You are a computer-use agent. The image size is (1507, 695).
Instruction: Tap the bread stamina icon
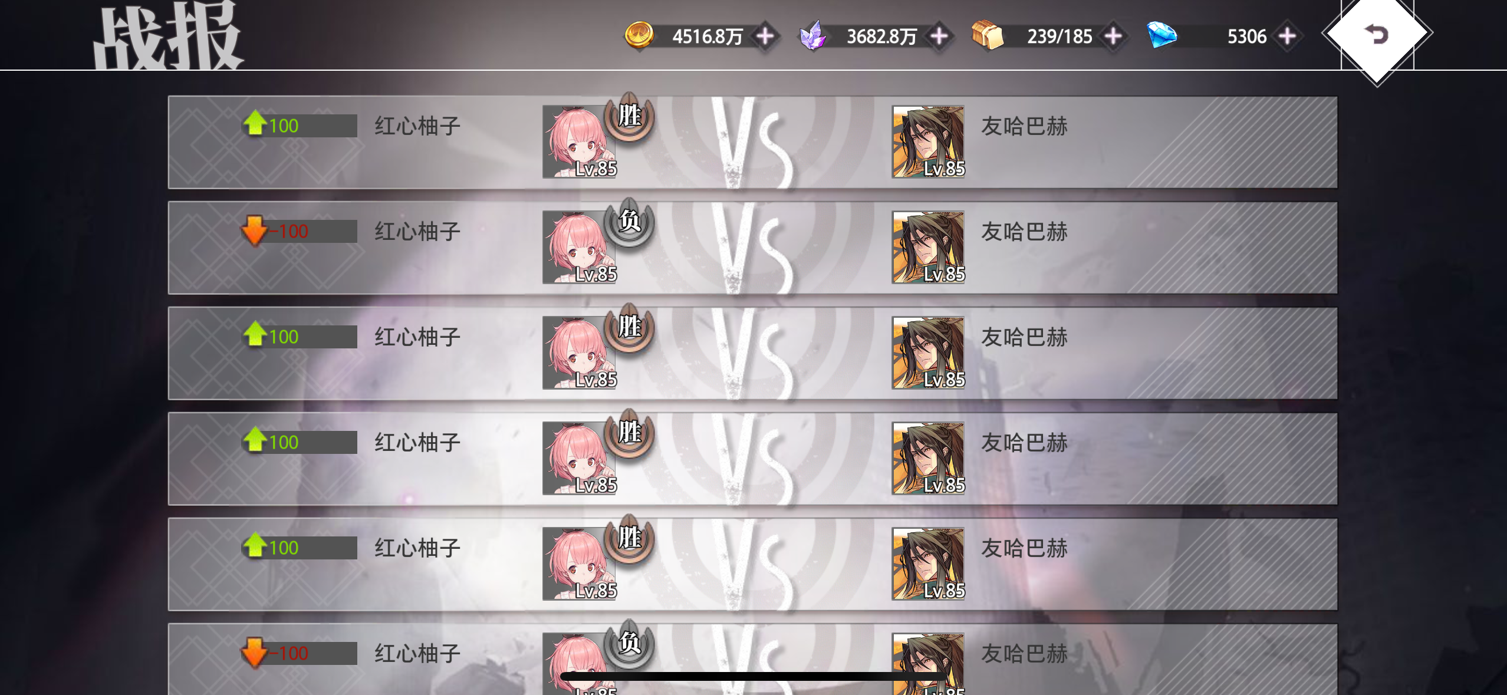[x=988, y=35]
